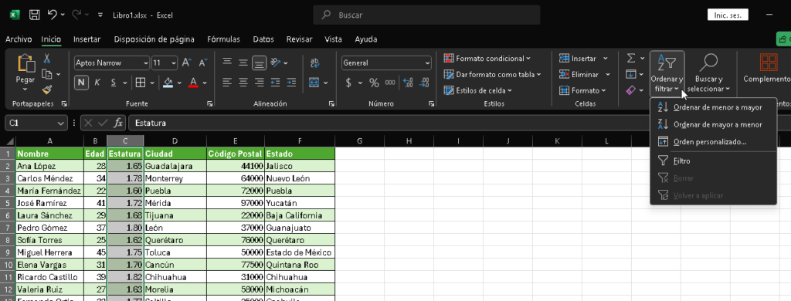Image resolution: width=791 pixels, height=301 pixels.
Task: Switch to the Datos tab
Action: tap(263, 39)
